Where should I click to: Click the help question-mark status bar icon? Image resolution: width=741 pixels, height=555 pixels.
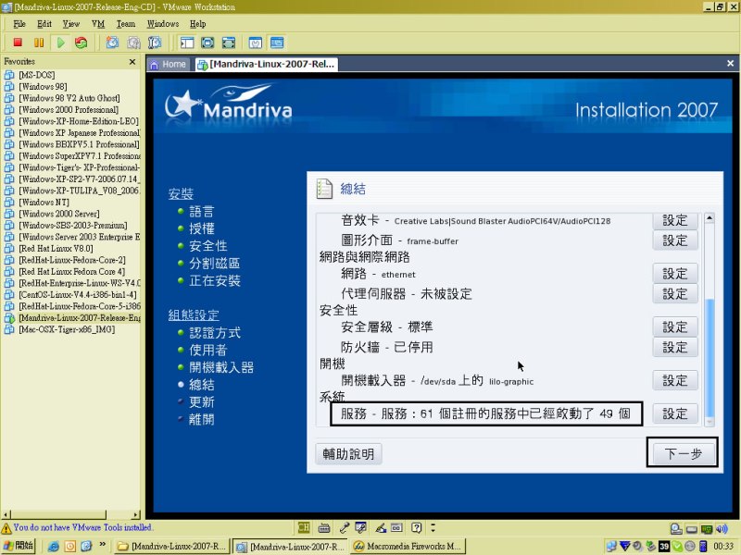(x=416, y=527)
